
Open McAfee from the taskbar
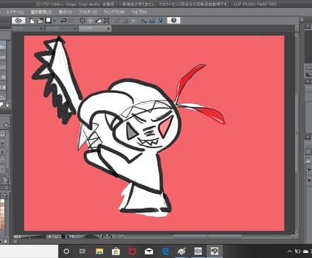(132, 251)
